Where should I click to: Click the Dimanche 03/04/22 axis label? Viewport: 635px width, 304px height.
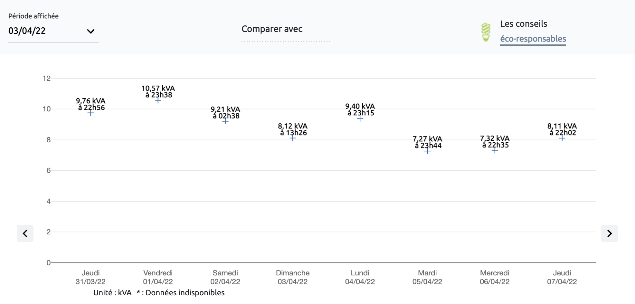[293, 277]
